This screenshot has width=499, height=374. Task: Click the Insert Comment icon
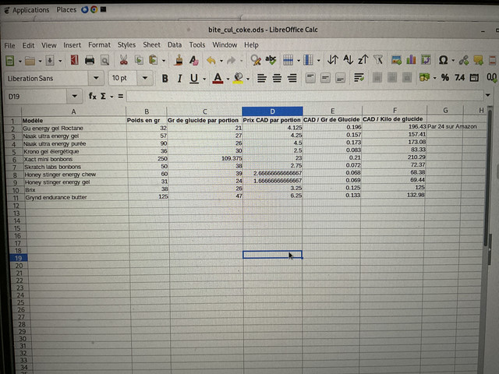tap(478, 60)
